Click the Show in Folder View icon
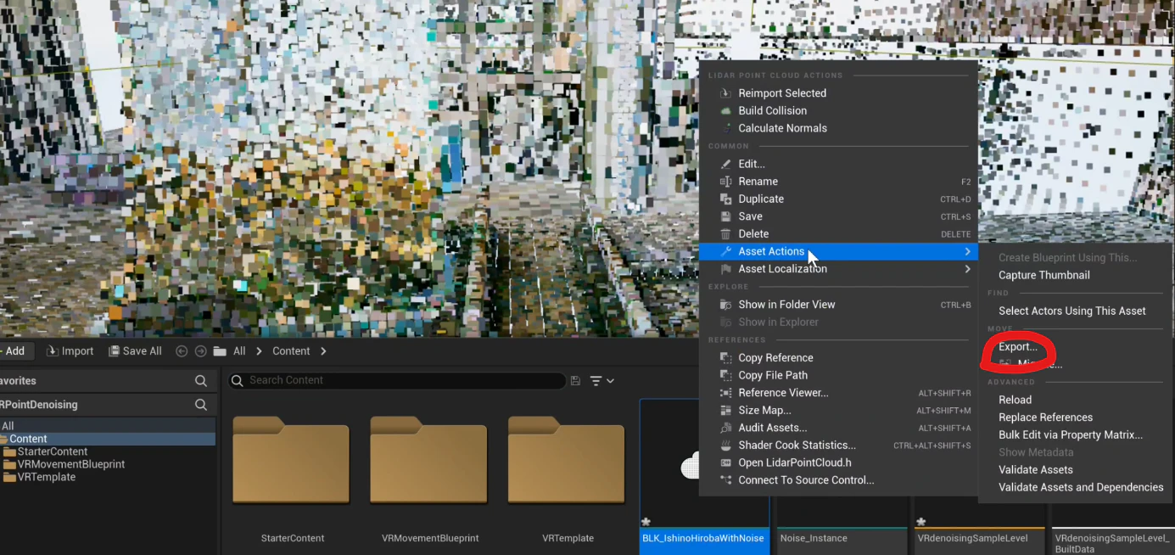Image resolution: width=1175 pixels, height=555 pixels. [725, 305]
